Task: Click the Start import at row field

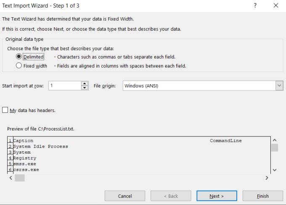Action: 64,85
